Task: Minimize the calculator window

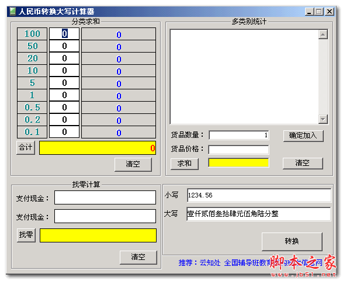Action: point(309,11)
